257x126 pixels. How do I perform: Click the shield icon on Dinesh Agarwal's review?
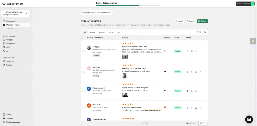[188, 91]
